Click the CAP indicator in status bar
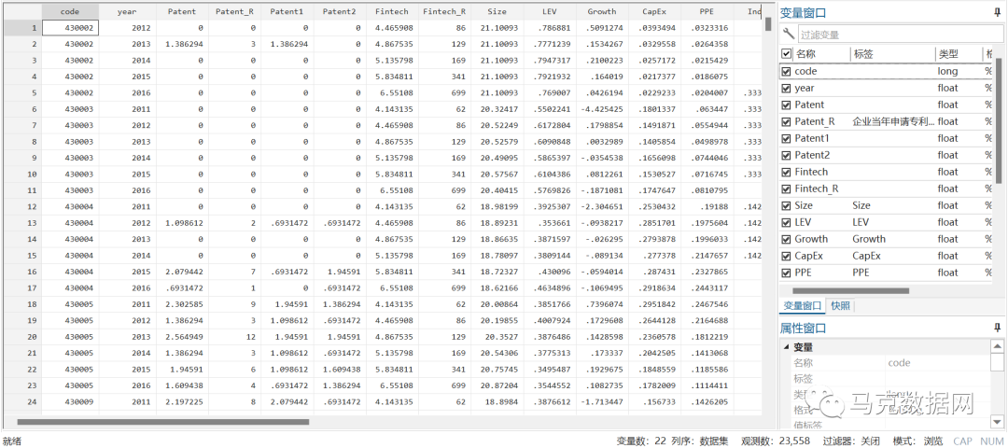The width and height of the screenshot is (1008, 448). pyautogui.click(x=962, y=441)
